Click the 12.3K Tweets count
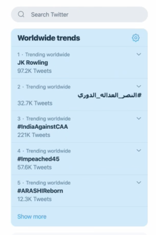This screenshot has width=156, height=235. click(x=34, y=199)
